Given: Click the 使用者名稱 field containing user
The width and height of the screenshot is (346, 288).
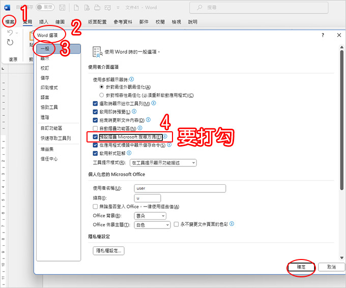Looking at the screenshot, I should tap(180, 188).
